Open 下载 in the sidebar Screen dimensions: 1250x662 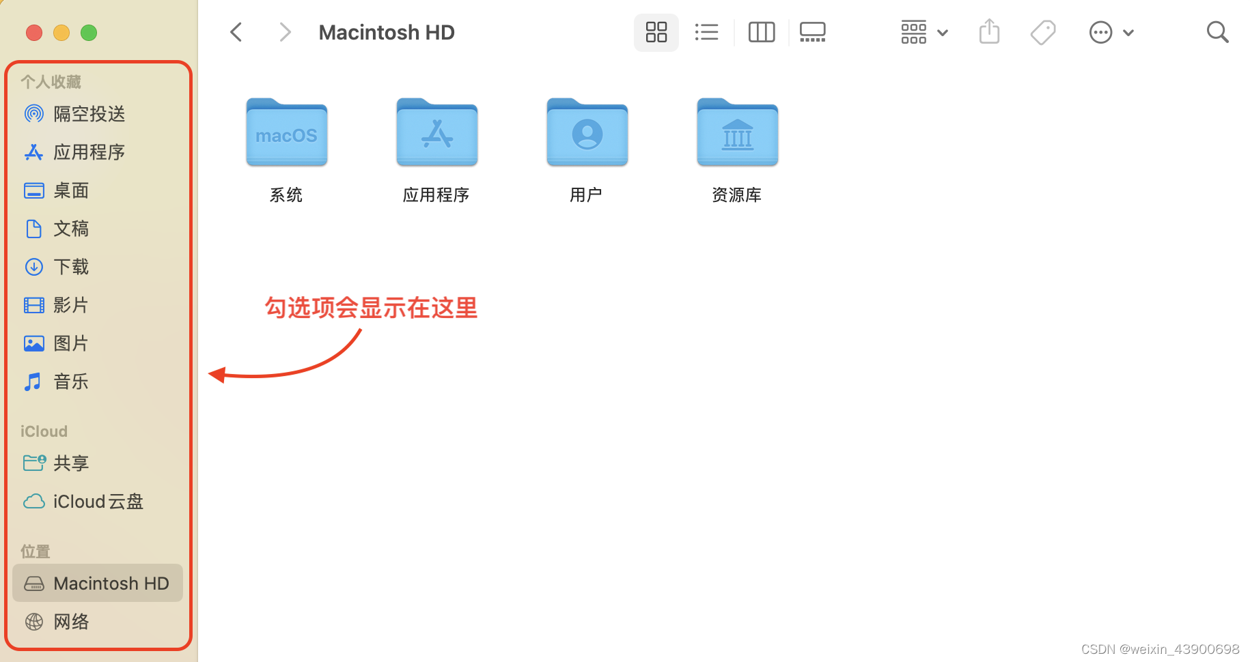pyautogui.click(x=98, y=267)
